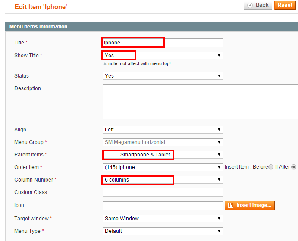
Task: Open the Column Number dropdown
Action: [x=163, y=180]
